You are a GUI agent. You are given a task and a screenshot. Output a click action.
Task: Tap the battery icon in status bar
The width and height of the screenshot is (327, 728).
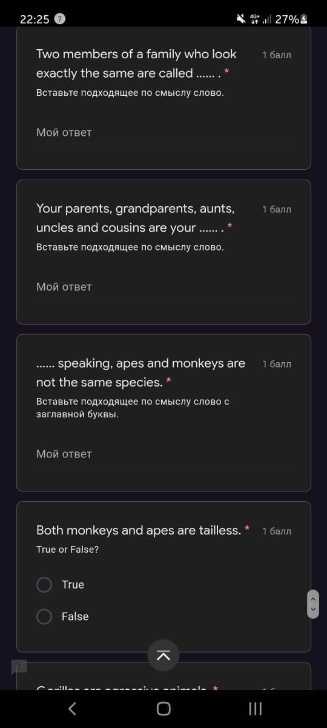pos(304,19)
